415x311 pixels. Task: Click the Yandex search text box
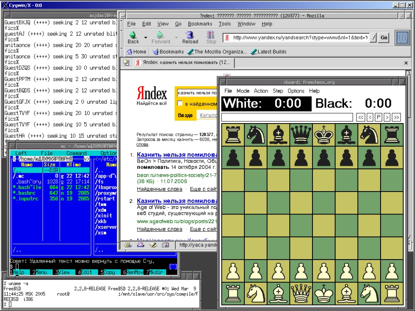coord(197,93)
